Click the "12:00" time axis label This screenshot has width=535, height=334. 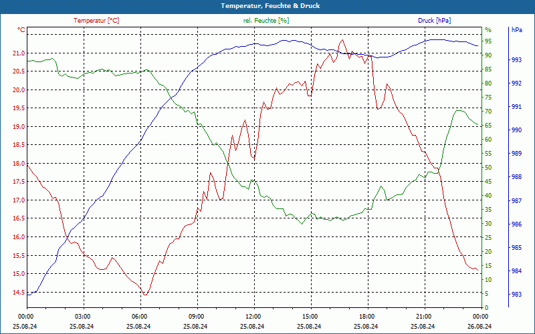point(253,317)
